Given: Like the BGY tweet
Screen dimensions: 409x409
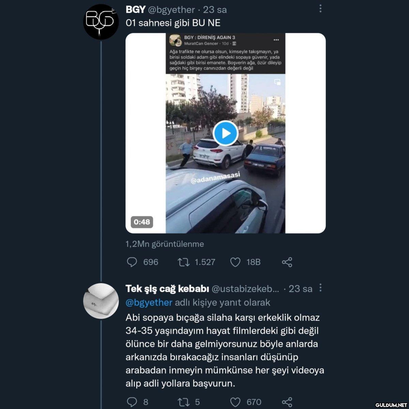Looking at the screenshot, I should (x=235, y=262).
